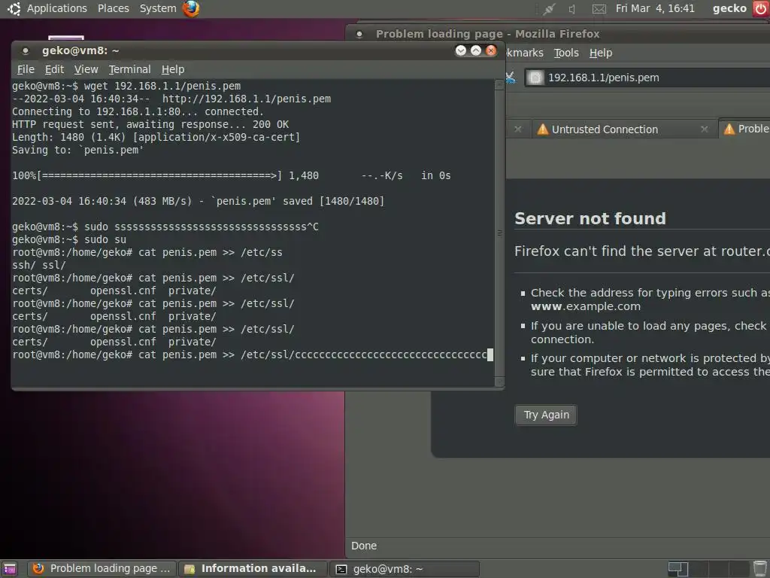Open the System menu
Viewport: 770px width, 578px height.
click(158, 8)
